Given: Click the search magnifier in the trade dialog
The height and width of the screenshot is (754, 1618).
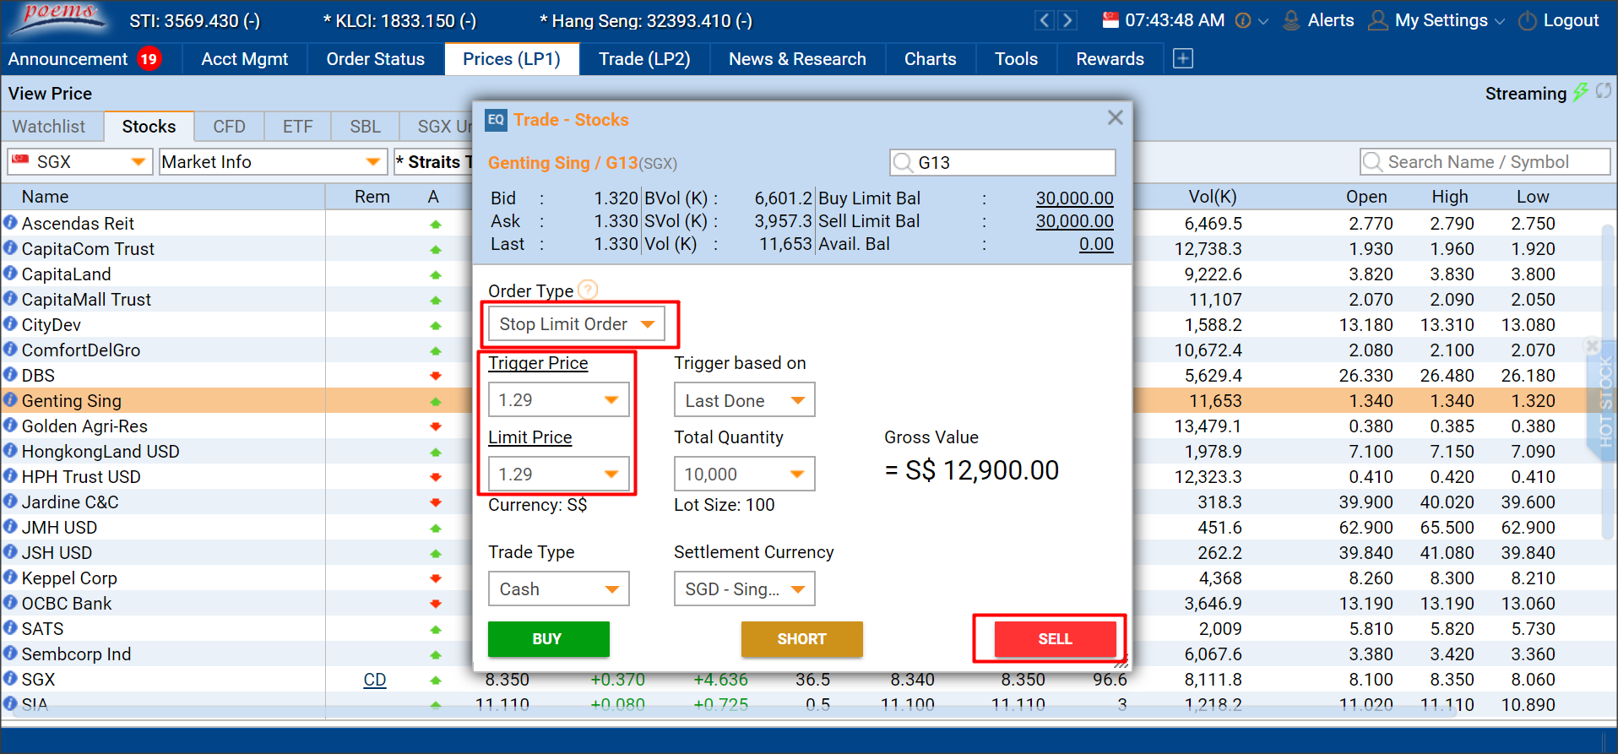Looking at the screenshot, I should coord(903,162).
